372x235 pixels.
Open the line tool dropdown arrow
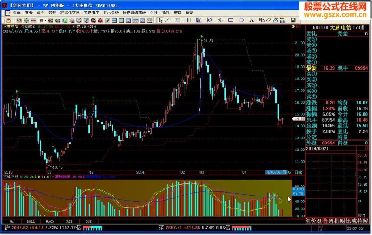(172, 20)
